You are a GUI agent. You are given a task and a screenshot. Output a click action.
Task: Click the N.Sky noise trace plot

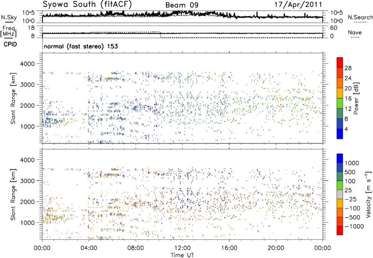pyautogui.click(x=182, y=17)
